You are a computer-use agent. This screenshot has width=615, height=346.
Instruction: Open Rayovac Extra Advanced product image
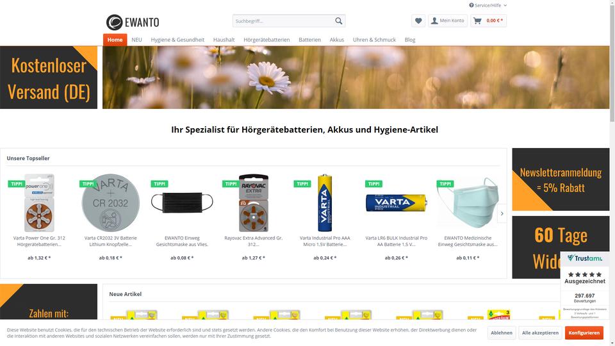click(254, 203)
